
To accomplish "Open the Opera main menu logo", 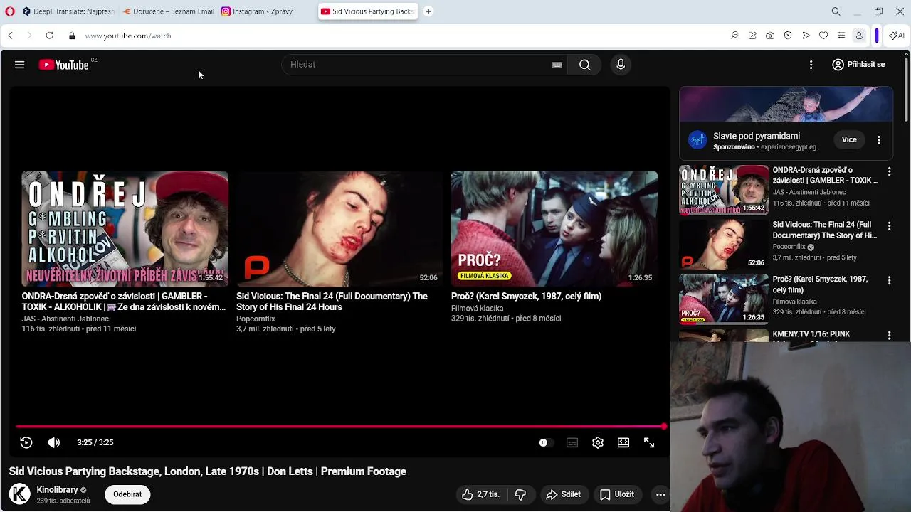I will click(x=9, y=11).
